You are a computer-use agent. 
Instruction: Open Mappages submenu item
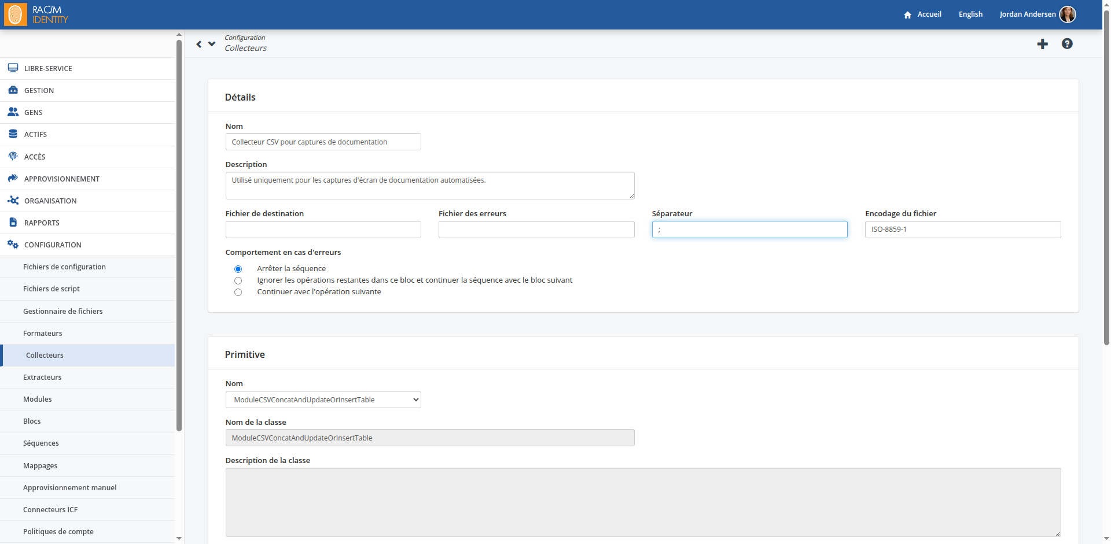(x=87, y=465)
